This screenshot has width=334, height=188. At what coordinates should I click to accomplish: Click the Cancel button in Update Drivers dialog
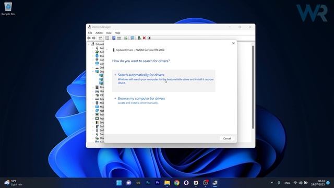227,138
